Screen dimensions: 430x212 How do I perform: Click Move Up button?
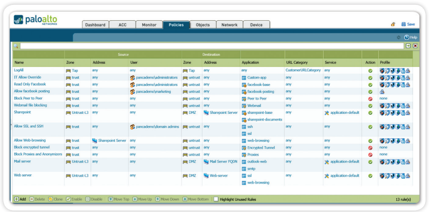(142, 199)
